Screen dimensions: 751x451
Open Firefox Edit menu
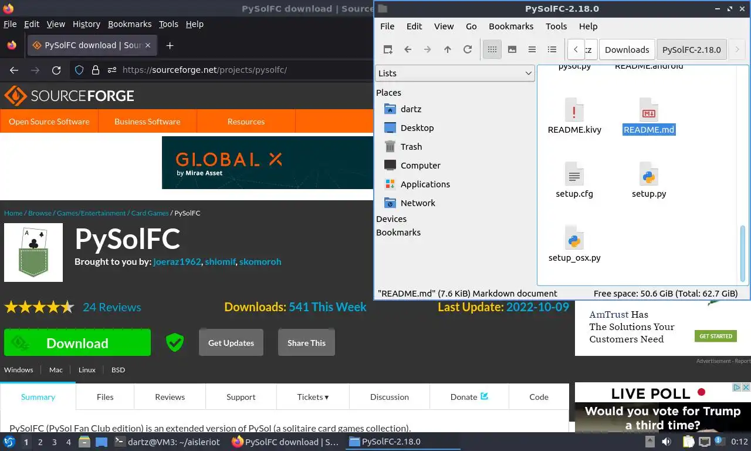[32, 24]
